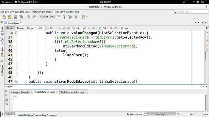Viewport: 209px width, 117px height.
Task: Switch to TesteInteface (clean,jar) output tab
Action: click(x=72, y=92)
